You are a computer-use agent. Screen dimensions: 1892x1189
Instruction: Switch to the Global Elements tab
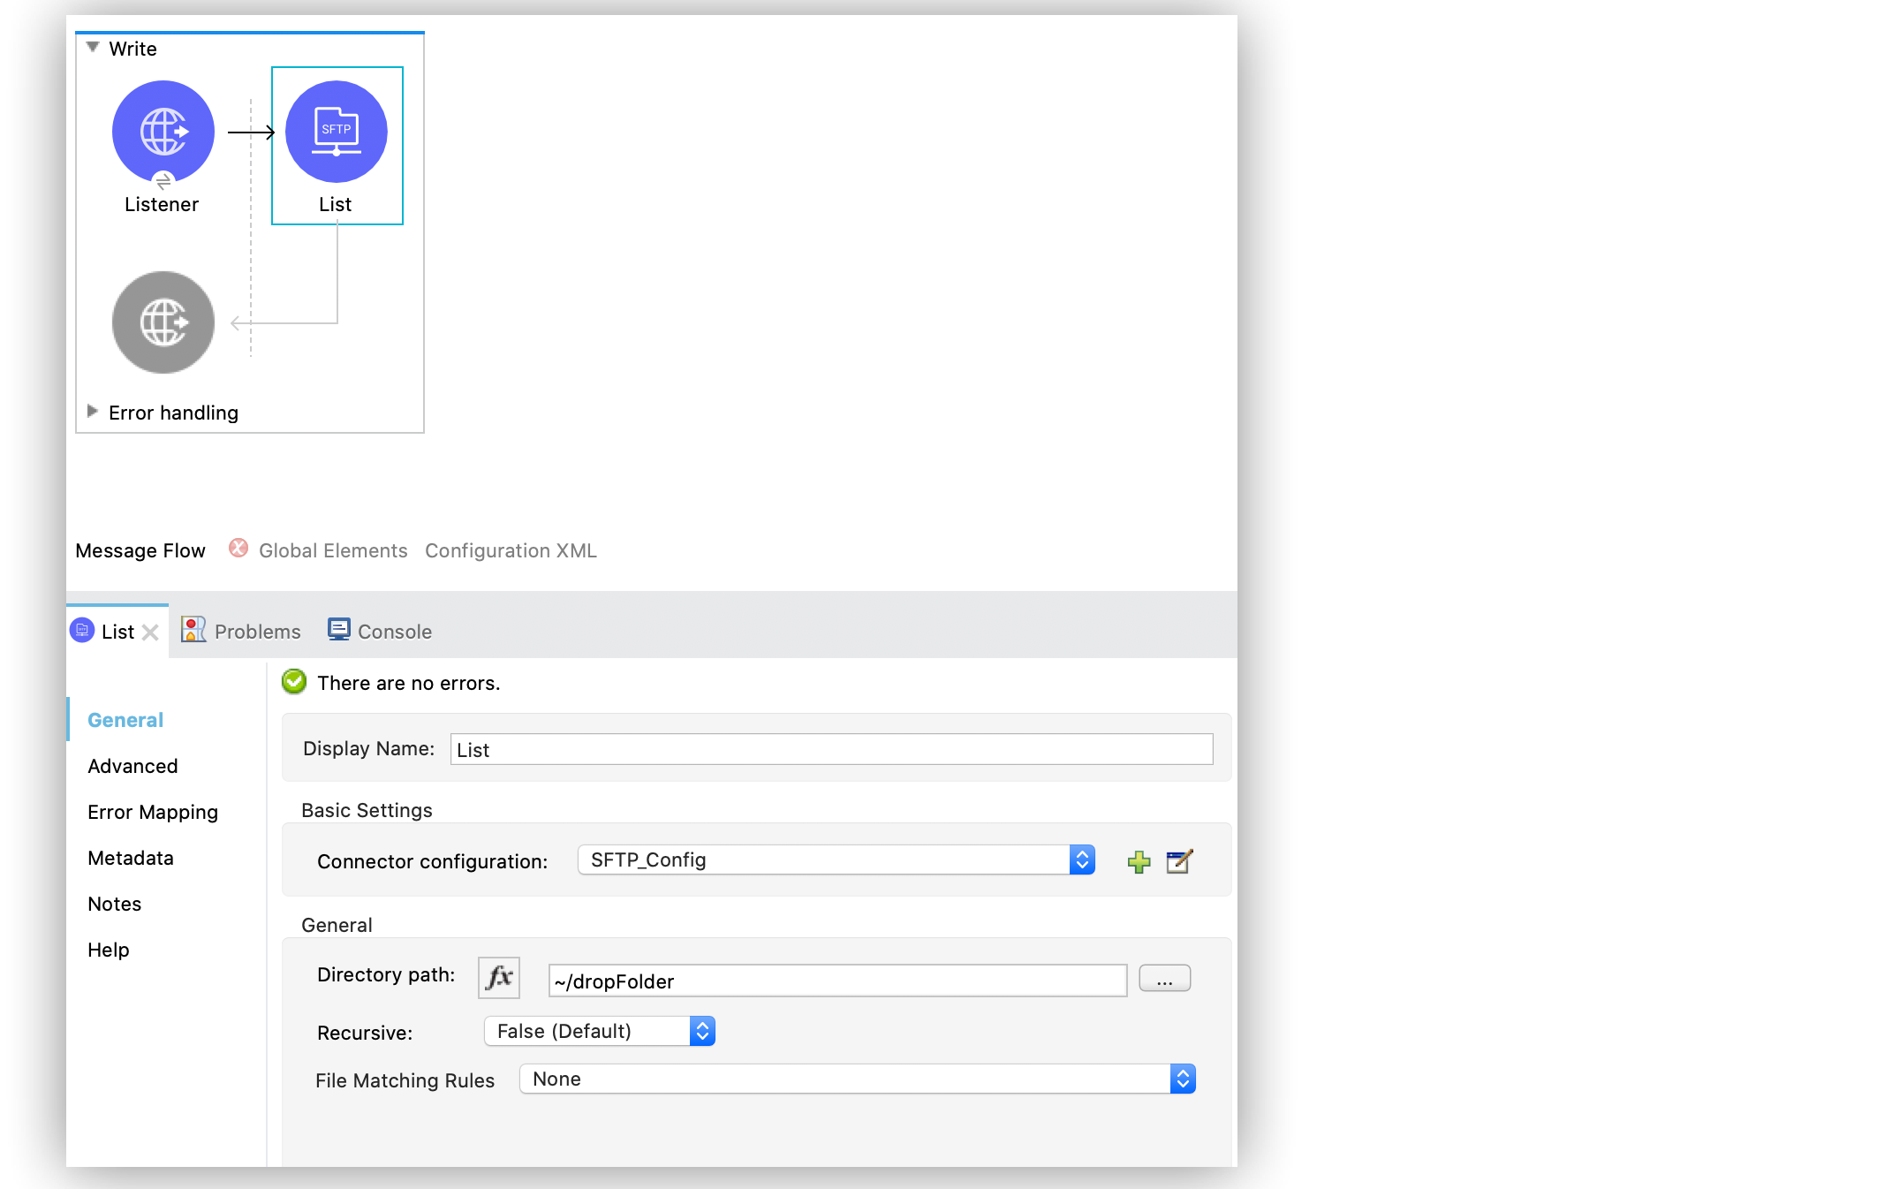(332, 549)
